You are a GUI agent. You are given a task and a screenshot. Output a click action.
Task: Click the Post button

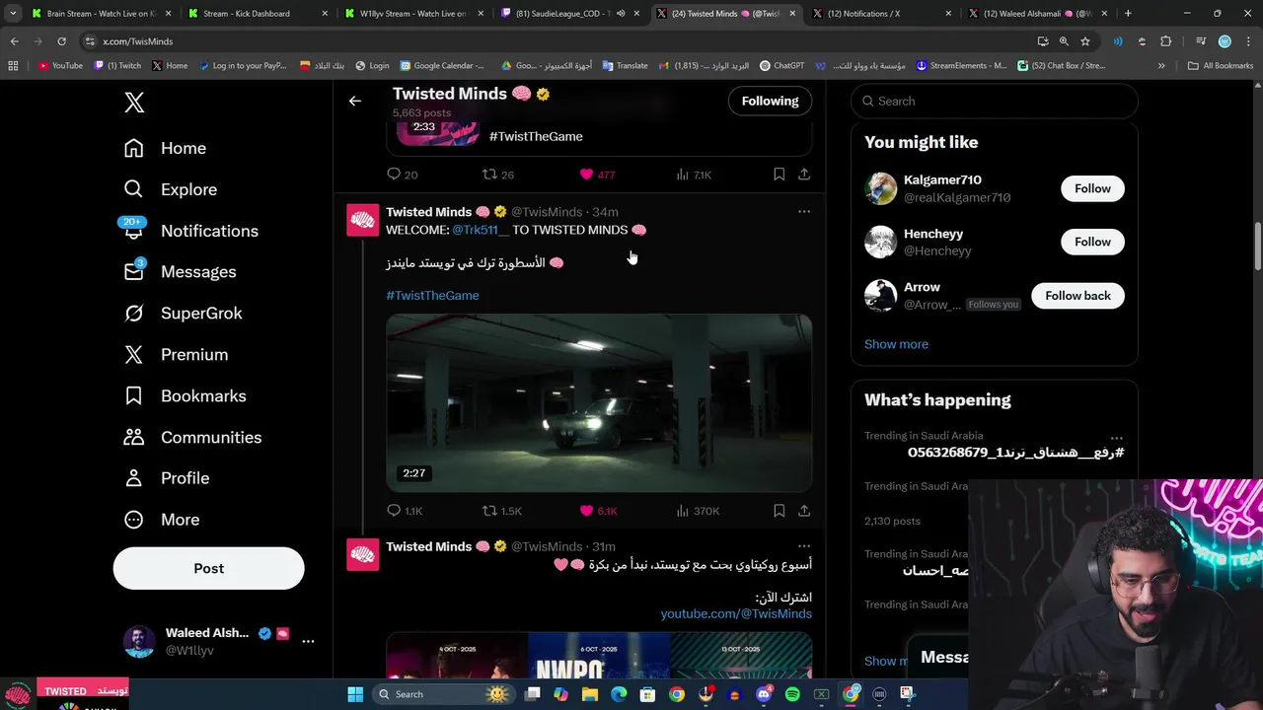pos(208,568)
